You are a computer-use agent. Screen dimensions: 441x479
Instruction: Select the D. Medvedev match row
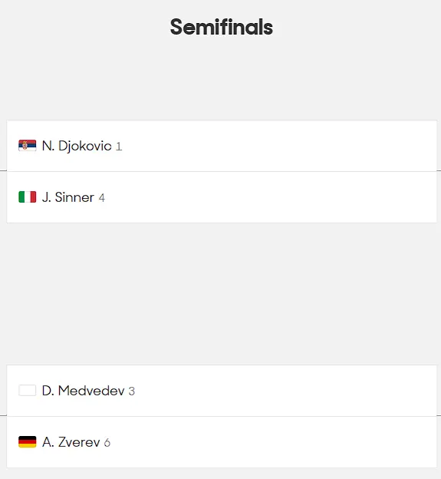click(x=222, y=391)
